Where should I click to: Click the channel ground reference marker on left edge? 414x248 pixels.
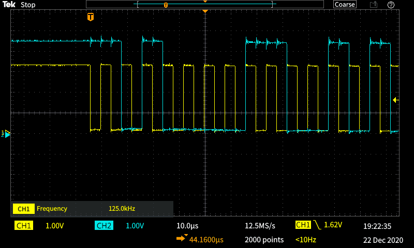7,134
